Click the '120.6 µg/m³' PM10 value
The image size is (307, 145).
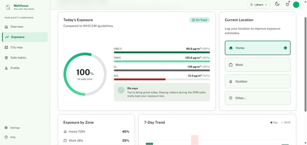point(193,58)
